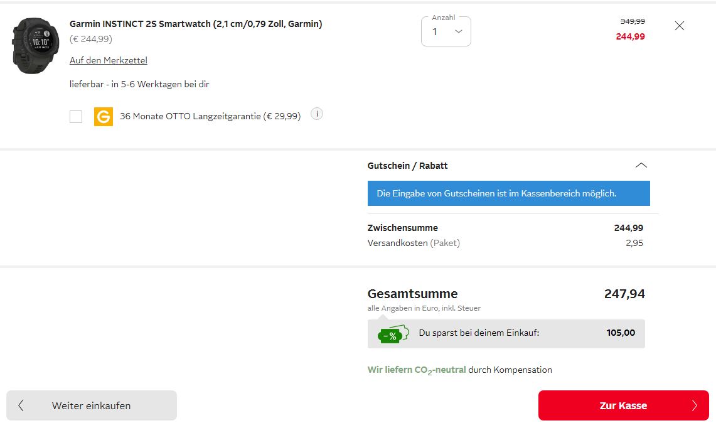Click the Versandkosten value 2,95
Viewport: 716px width, 423px height.
coord(634,243)
